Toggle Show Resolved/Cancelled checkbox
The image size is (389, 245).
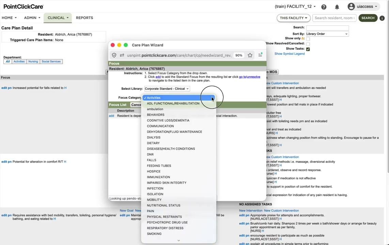coord(308,44)
